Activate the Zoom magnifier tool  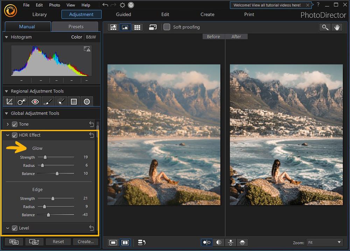325,27
